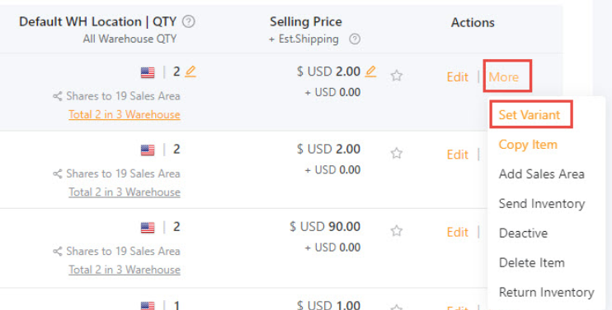
Task: Star the second item row
Action: [x=397, y=153]
